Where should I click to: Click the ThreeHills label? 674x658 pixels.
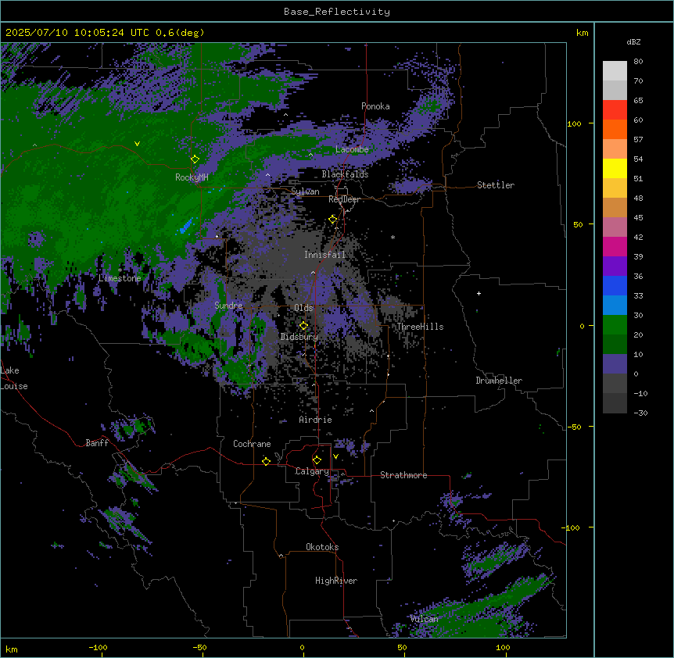[x=420, y=327]
